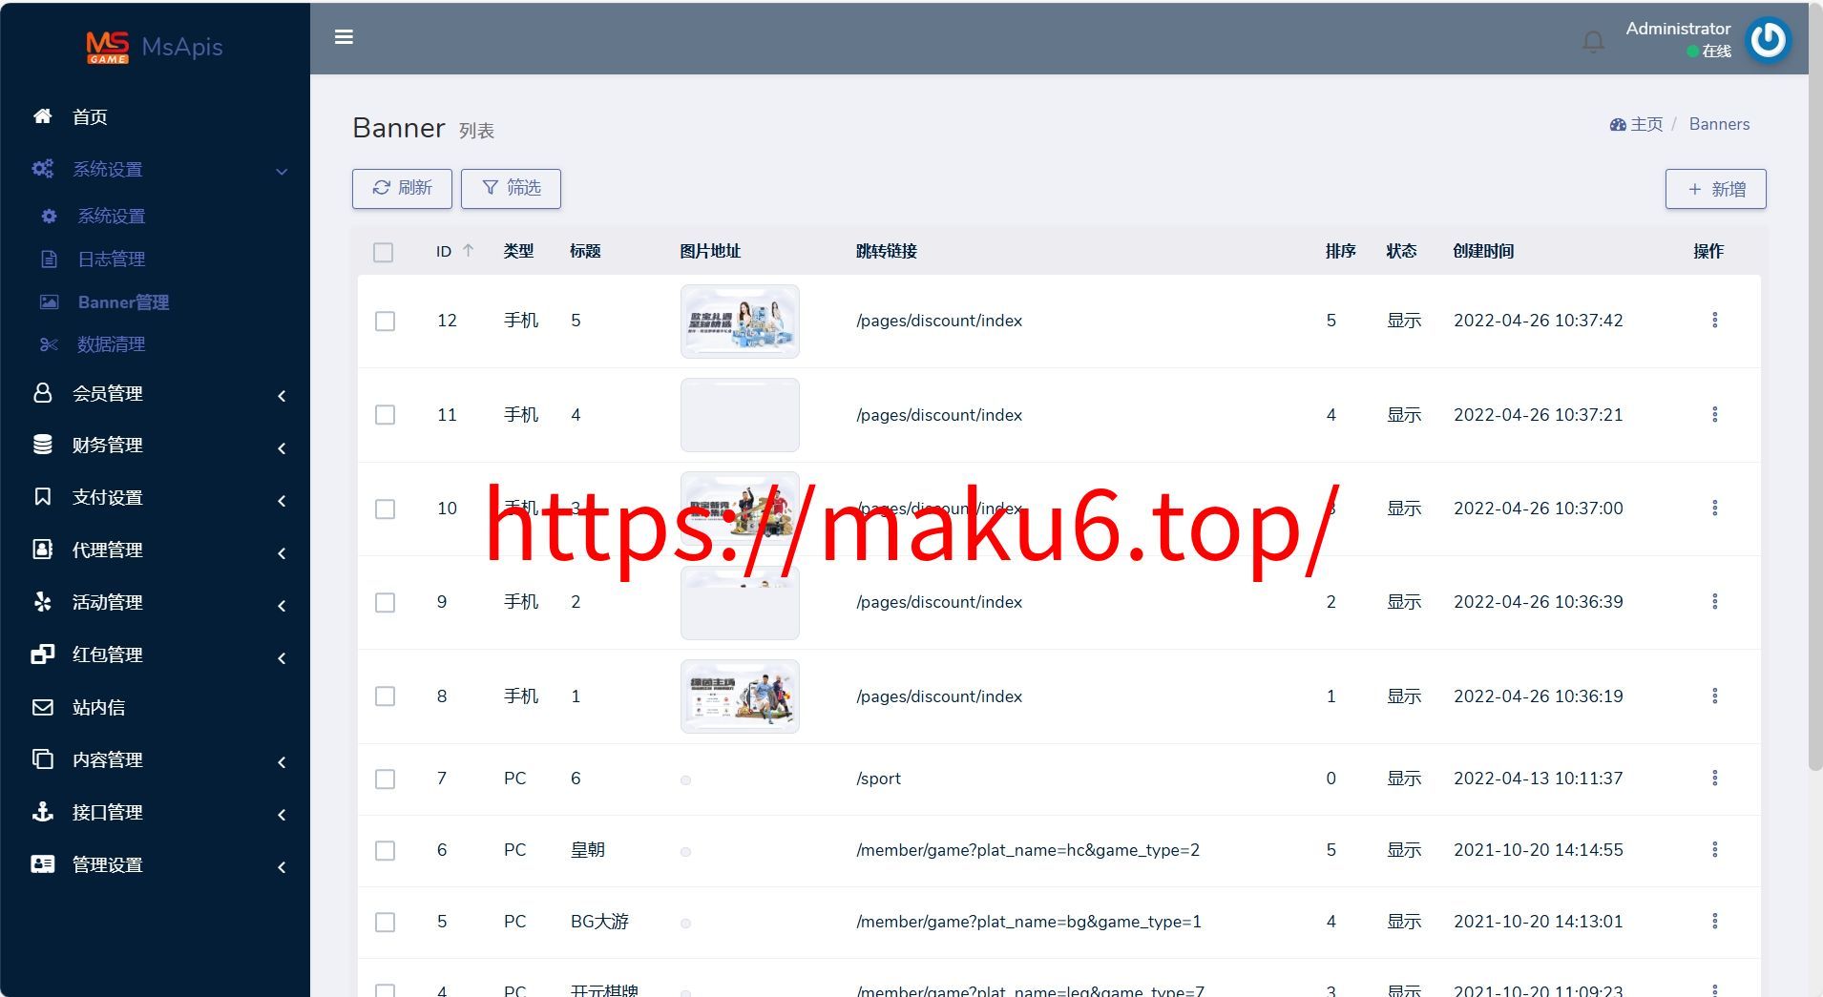Check the checkbox for 皇朝 row
Image resolution: width=1823 pixels, height=997 pixels.
pos(385,850)
